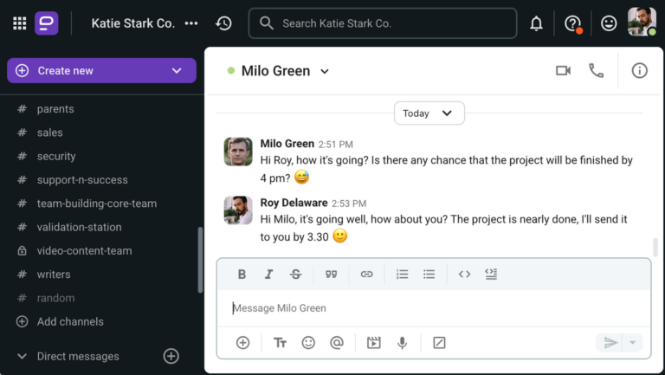Open the security channel

coord(56,157)
